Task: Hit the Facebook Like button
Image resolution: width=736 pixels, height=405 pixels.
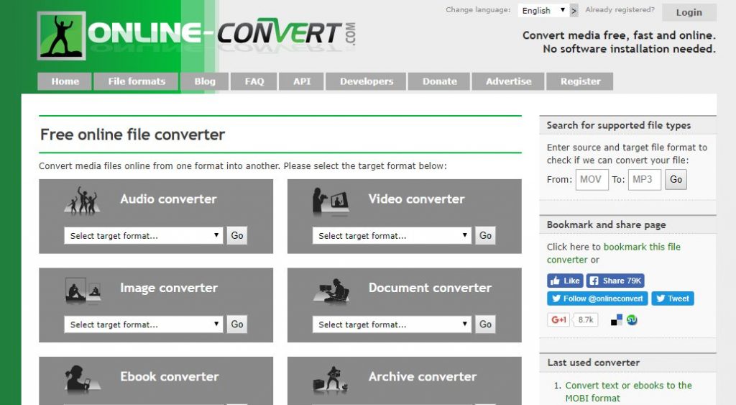Action: pos(565,281)
